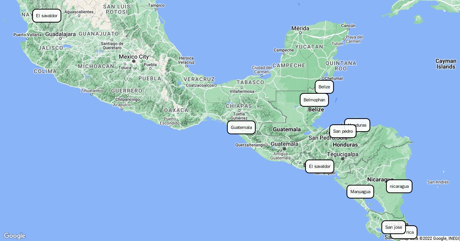This screenshot has width=460, height=241.
Task: Click the Cancún city label
Action: pyautogui.click(x=348, y=26)
